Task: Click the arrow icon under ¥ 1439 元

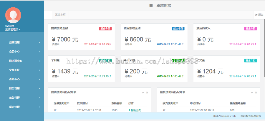Action: [110, 76]
